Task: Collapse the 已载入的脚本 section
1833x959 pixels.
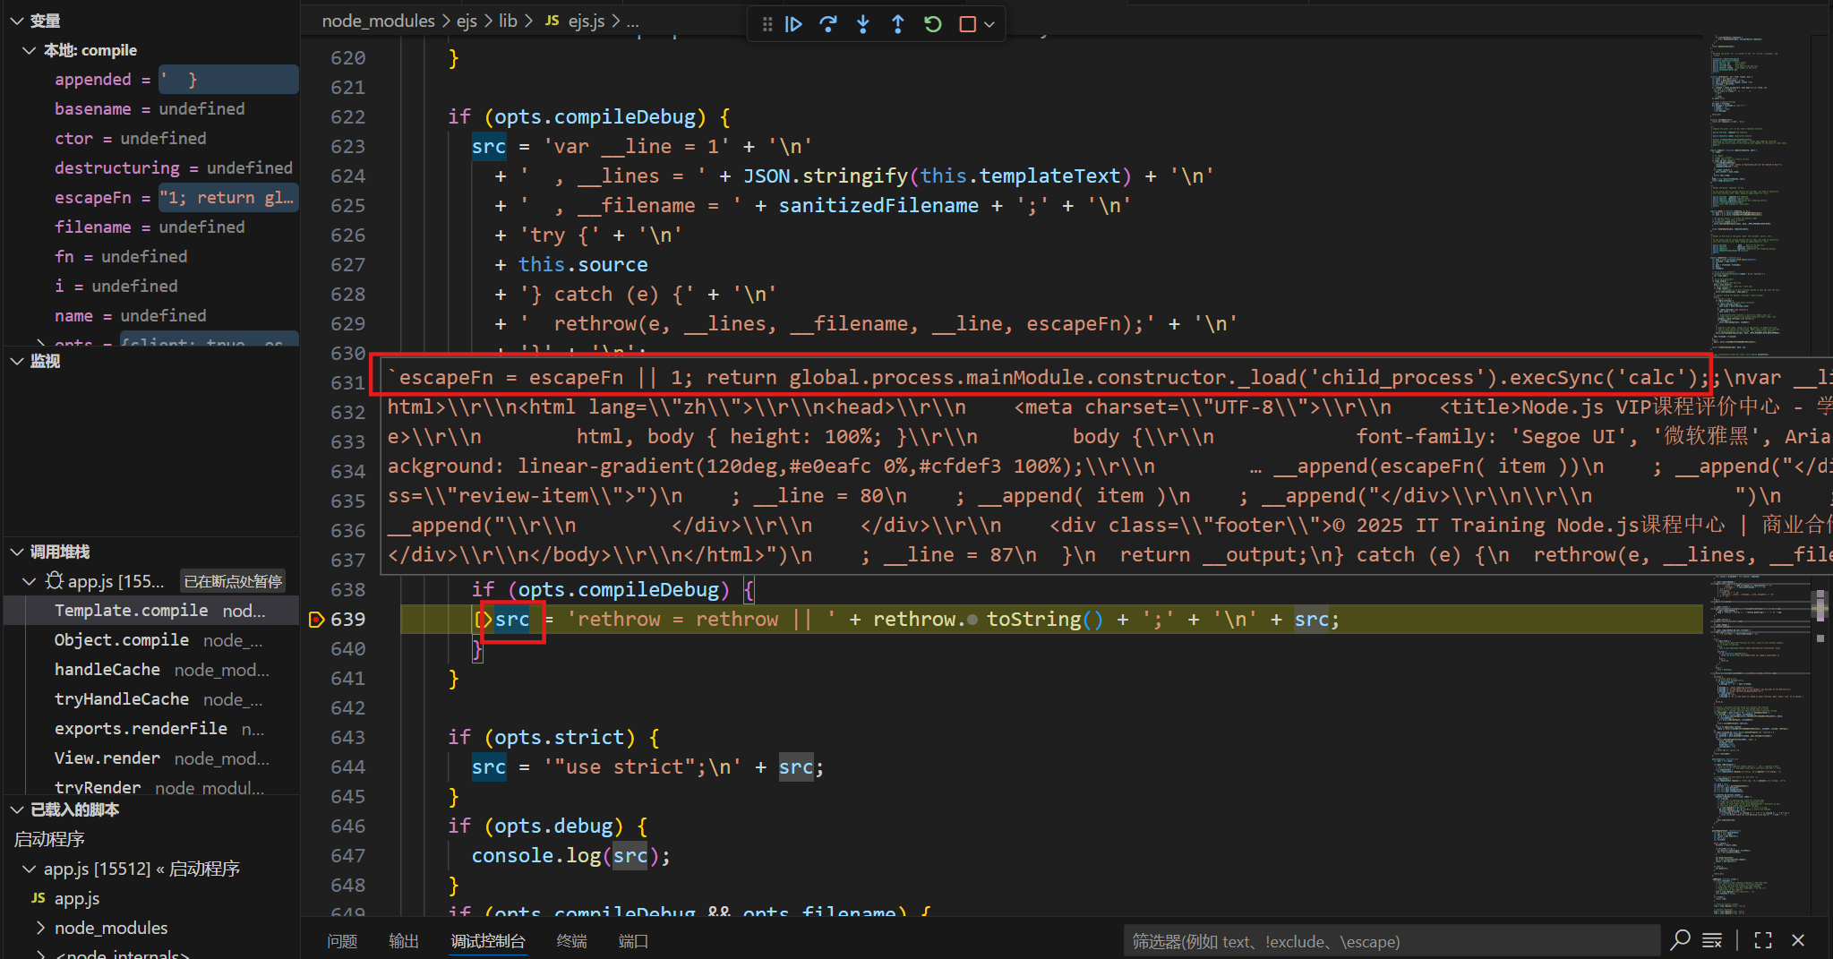Action: (x=17, y=809)
